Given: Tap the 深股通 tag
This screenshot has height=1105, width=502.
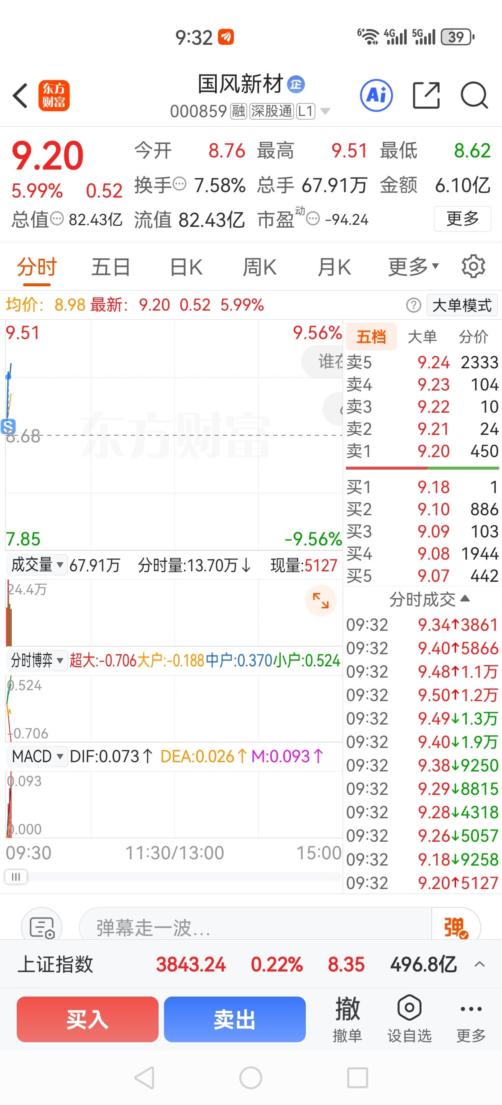Looking at the screenshot, I should [271, 111].
